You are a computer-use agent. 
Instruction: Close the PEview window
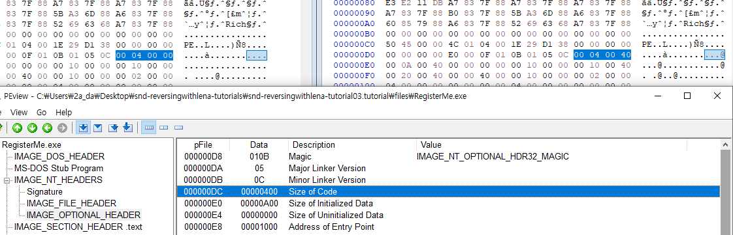pos(717,96)
